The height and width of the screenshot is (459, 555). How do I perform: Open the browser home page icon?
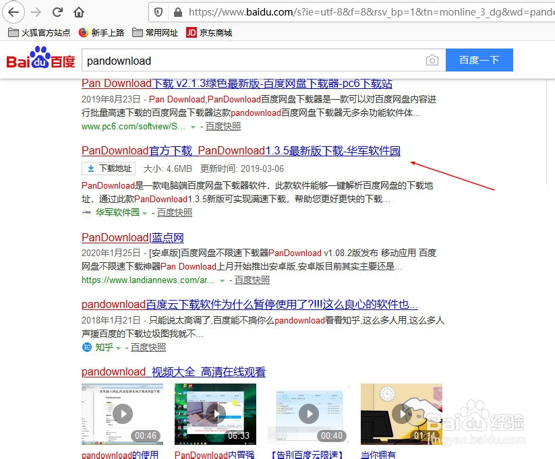(79, 12)
